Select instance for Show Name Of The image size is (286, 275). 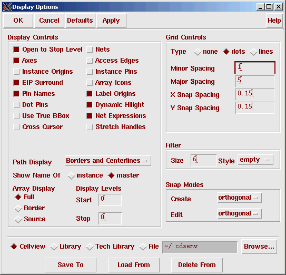[x=71, y=175]
